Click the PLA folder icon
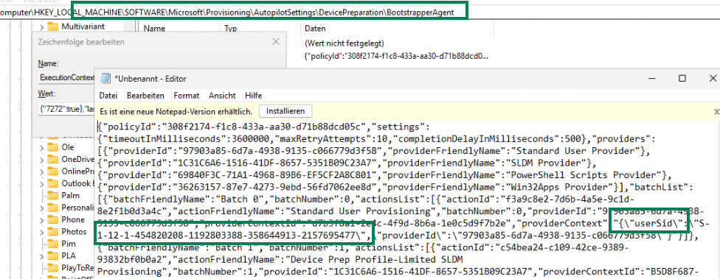The image size is (720, 279). pos(53,255)
